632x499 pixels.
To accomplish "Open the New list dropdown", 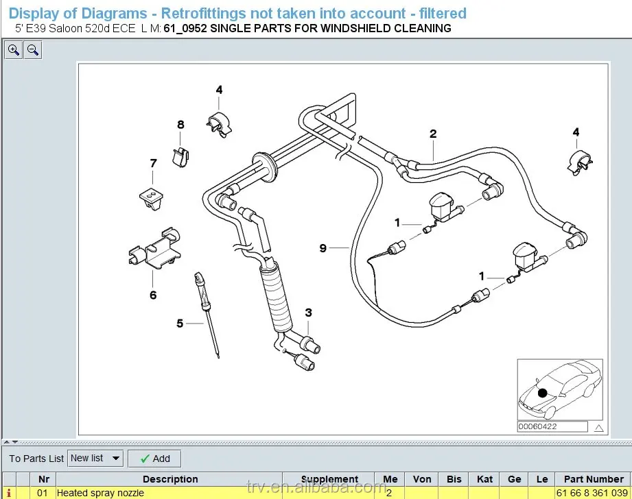I will 95,459.
